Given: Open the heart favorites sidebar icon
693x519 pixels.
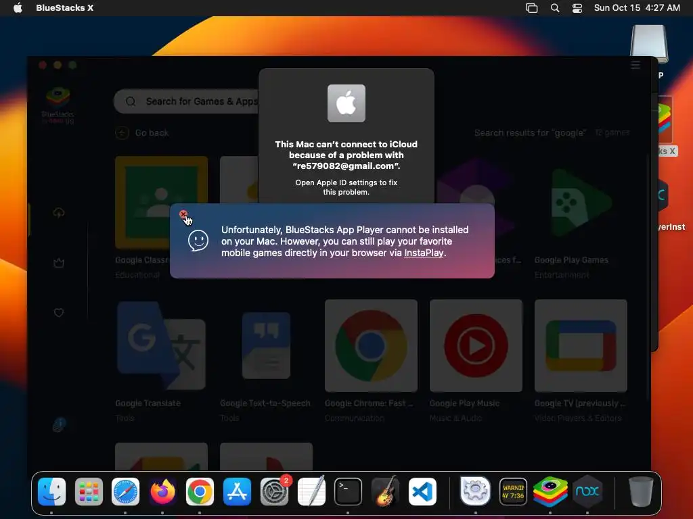Looking at the screenshot, I should [x=59, y=313].
